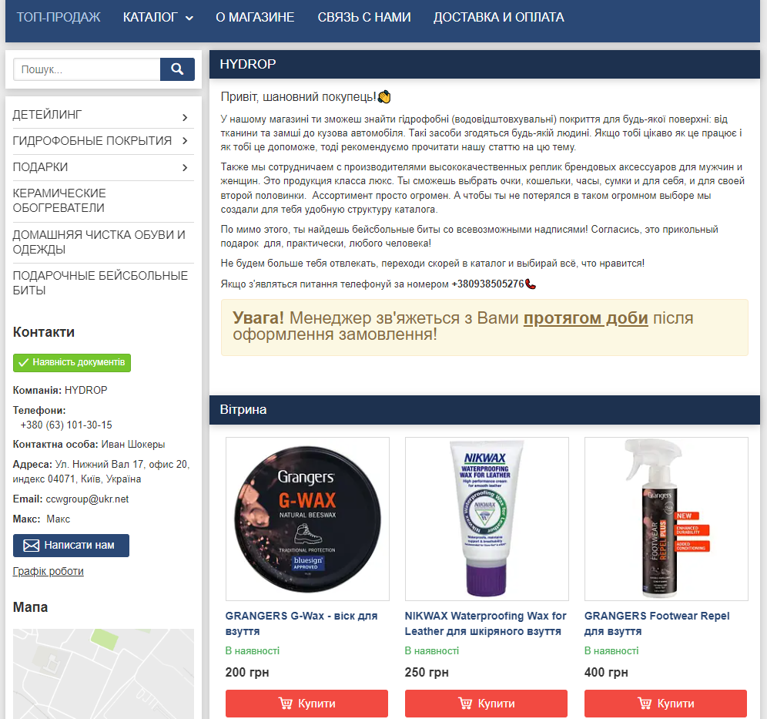
Task: Click cart icon under GRANGERS G-Wax
Action: (286, 704)
